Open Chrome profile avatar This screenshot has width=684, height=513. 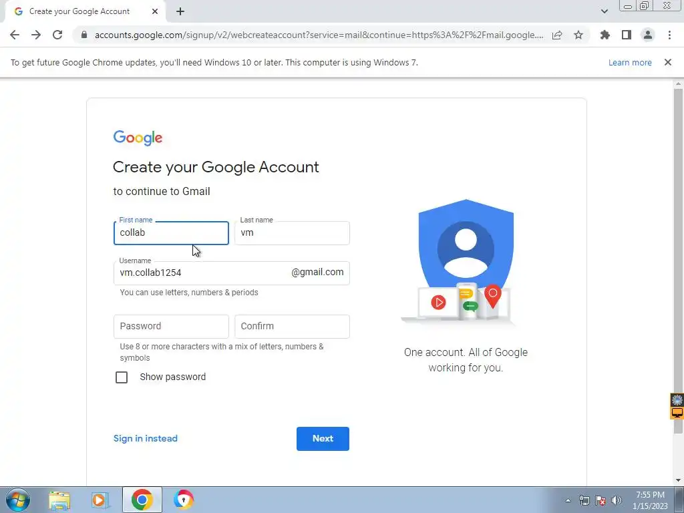coord(648,35)
